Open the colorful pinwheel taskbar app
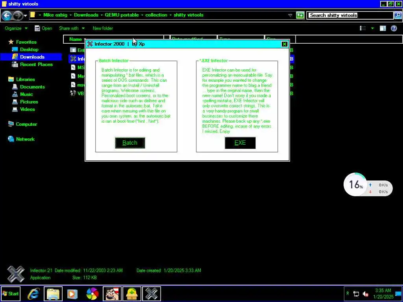The width and height of the screenshot is (403, 302). pyautogui.click(x=92, y=293)
